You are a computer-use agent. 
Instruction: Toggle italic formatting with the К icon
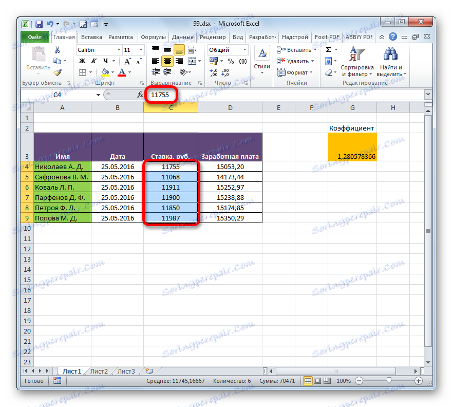tap(93, 61)
